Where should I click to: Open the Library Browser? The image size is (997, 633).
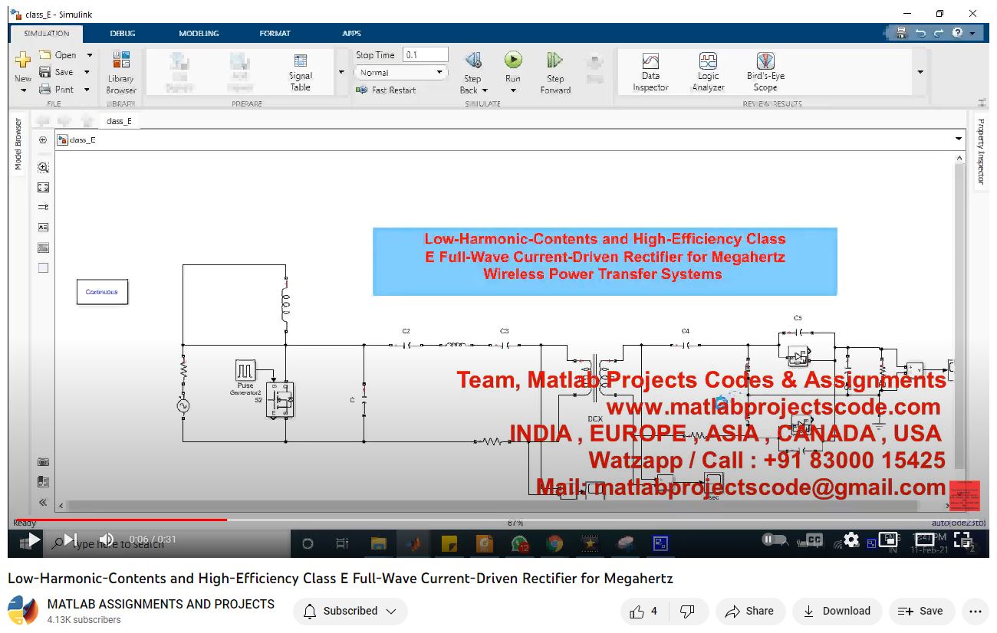coord(120,71)
